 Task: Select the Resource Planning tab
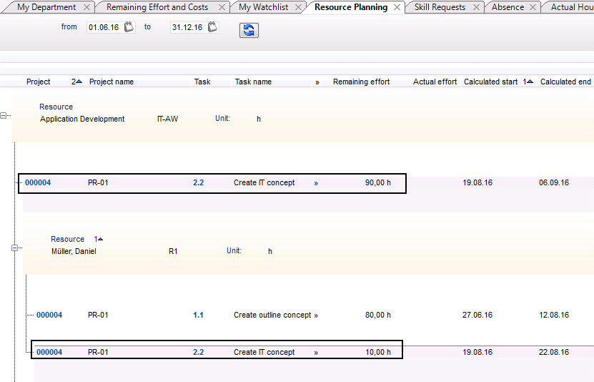[x=351, y=7]
